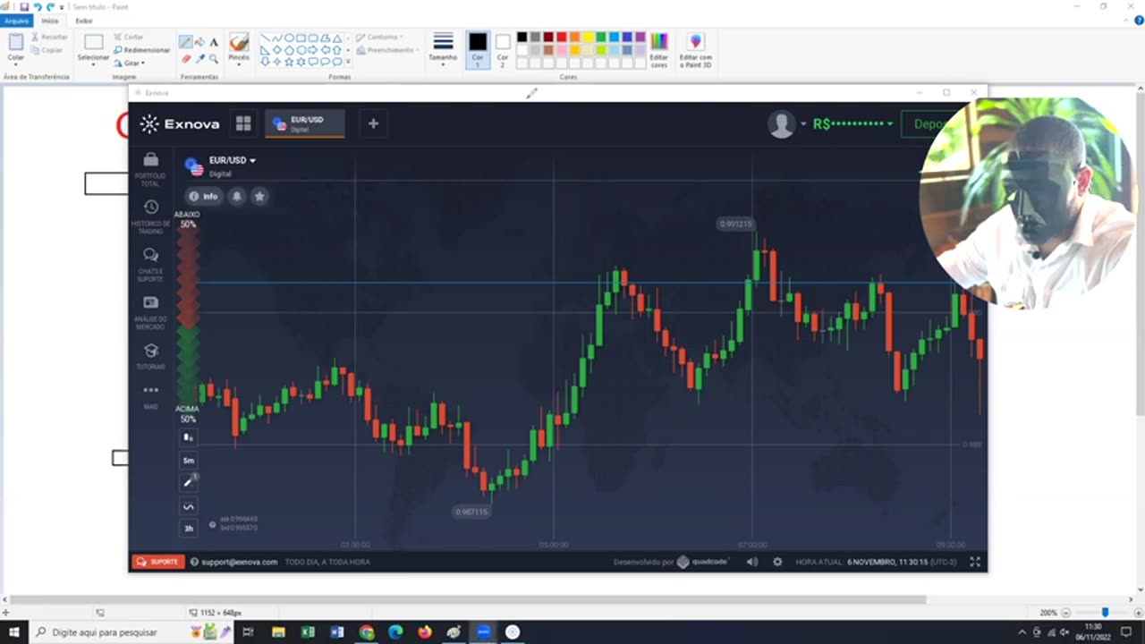Click the bell alert icon for EUR/USD
This screenshot has height=644, width=1145.
click(236, 196)
